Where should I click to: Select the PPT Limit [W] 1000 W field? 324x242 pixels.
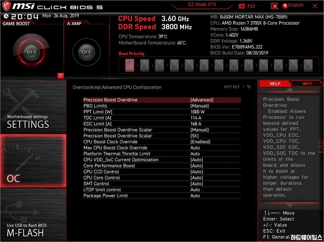(x=162, y=112)
